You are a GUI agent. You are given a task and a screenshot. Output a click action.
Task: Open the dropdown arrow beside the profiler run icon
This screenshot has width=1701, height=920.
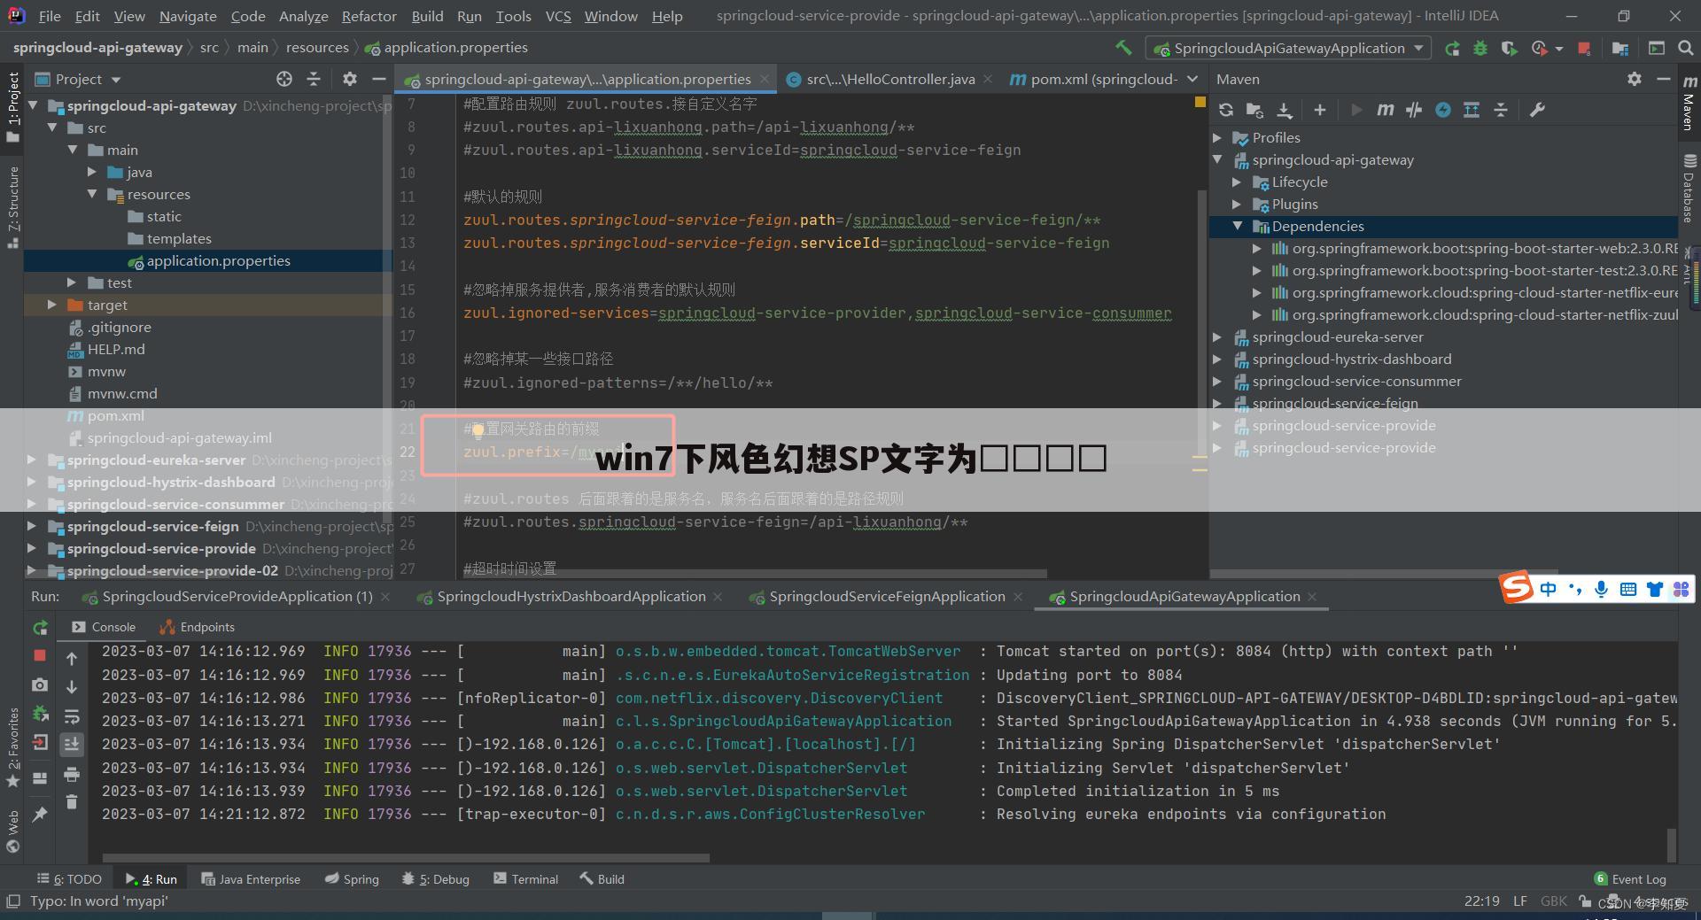coord(1559,49)
